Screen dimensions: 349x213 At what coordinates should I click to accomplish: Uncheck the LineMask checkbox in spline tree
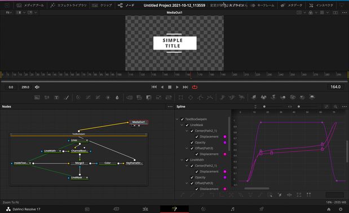click(x=187, y=125)
